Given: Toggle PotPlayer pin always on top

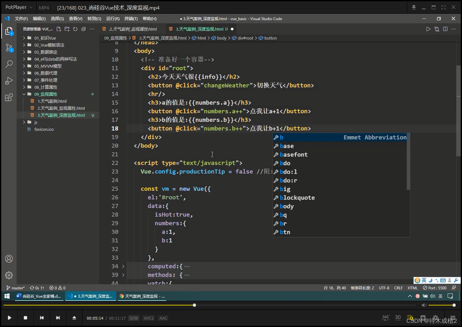Looking at the screenshot, I should (414, 7).
